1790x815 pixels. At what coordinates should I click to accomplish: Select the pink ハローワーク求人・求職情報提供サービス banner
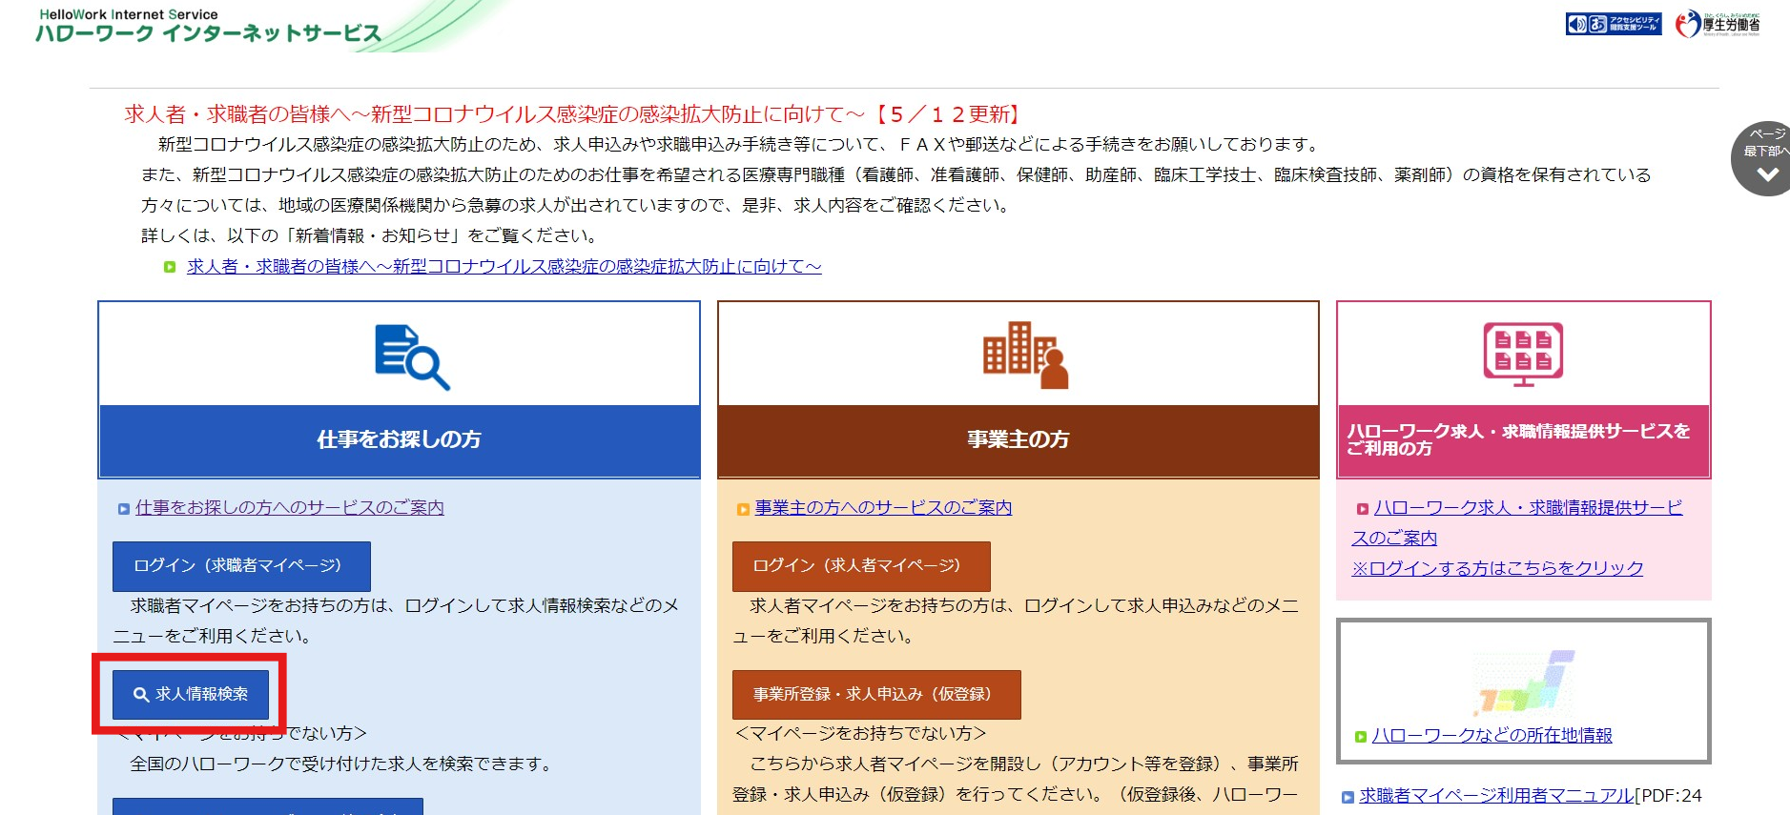point(1522,439)
